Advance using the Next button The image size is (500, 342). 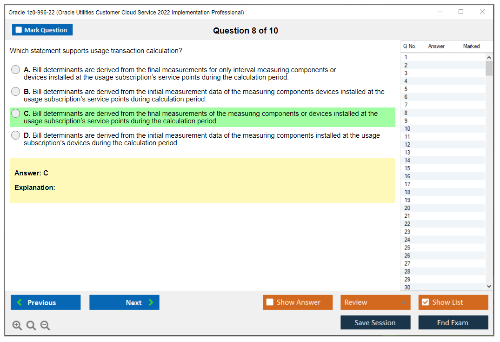(124, 302)
